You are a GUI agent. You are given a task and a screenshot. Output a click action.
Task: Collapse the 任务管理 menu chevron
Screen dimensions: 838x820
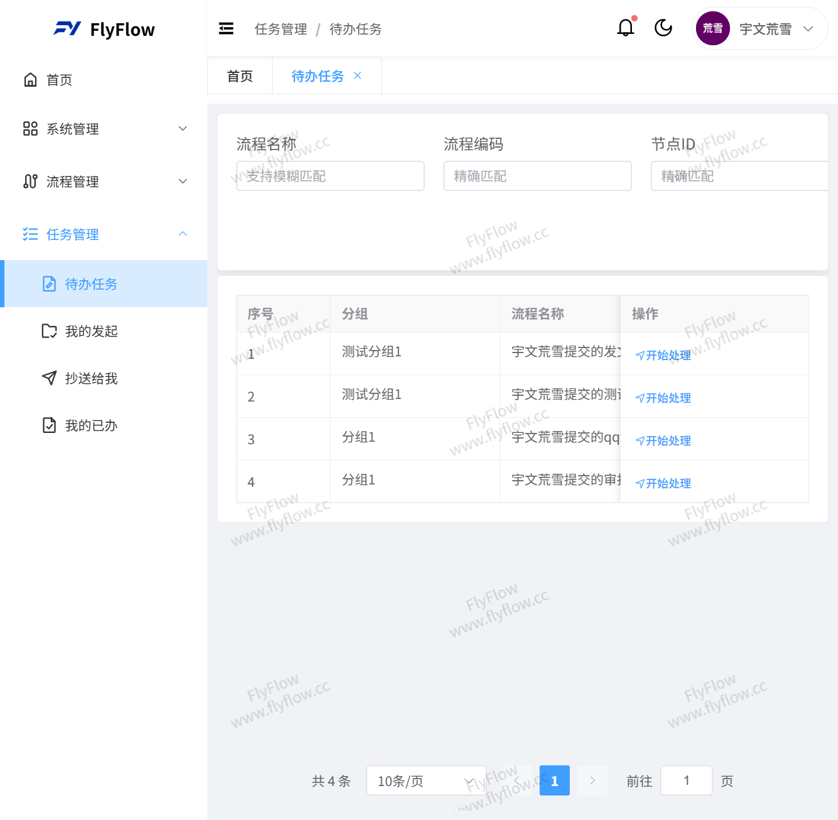[183, 234]
